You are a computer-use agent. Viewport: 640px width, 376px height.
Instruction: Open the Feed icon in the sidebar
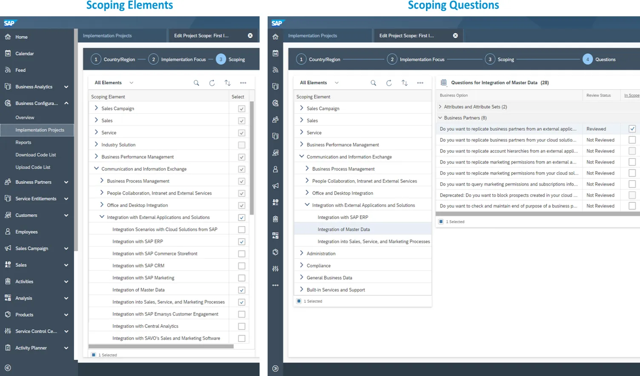[7, 70]
